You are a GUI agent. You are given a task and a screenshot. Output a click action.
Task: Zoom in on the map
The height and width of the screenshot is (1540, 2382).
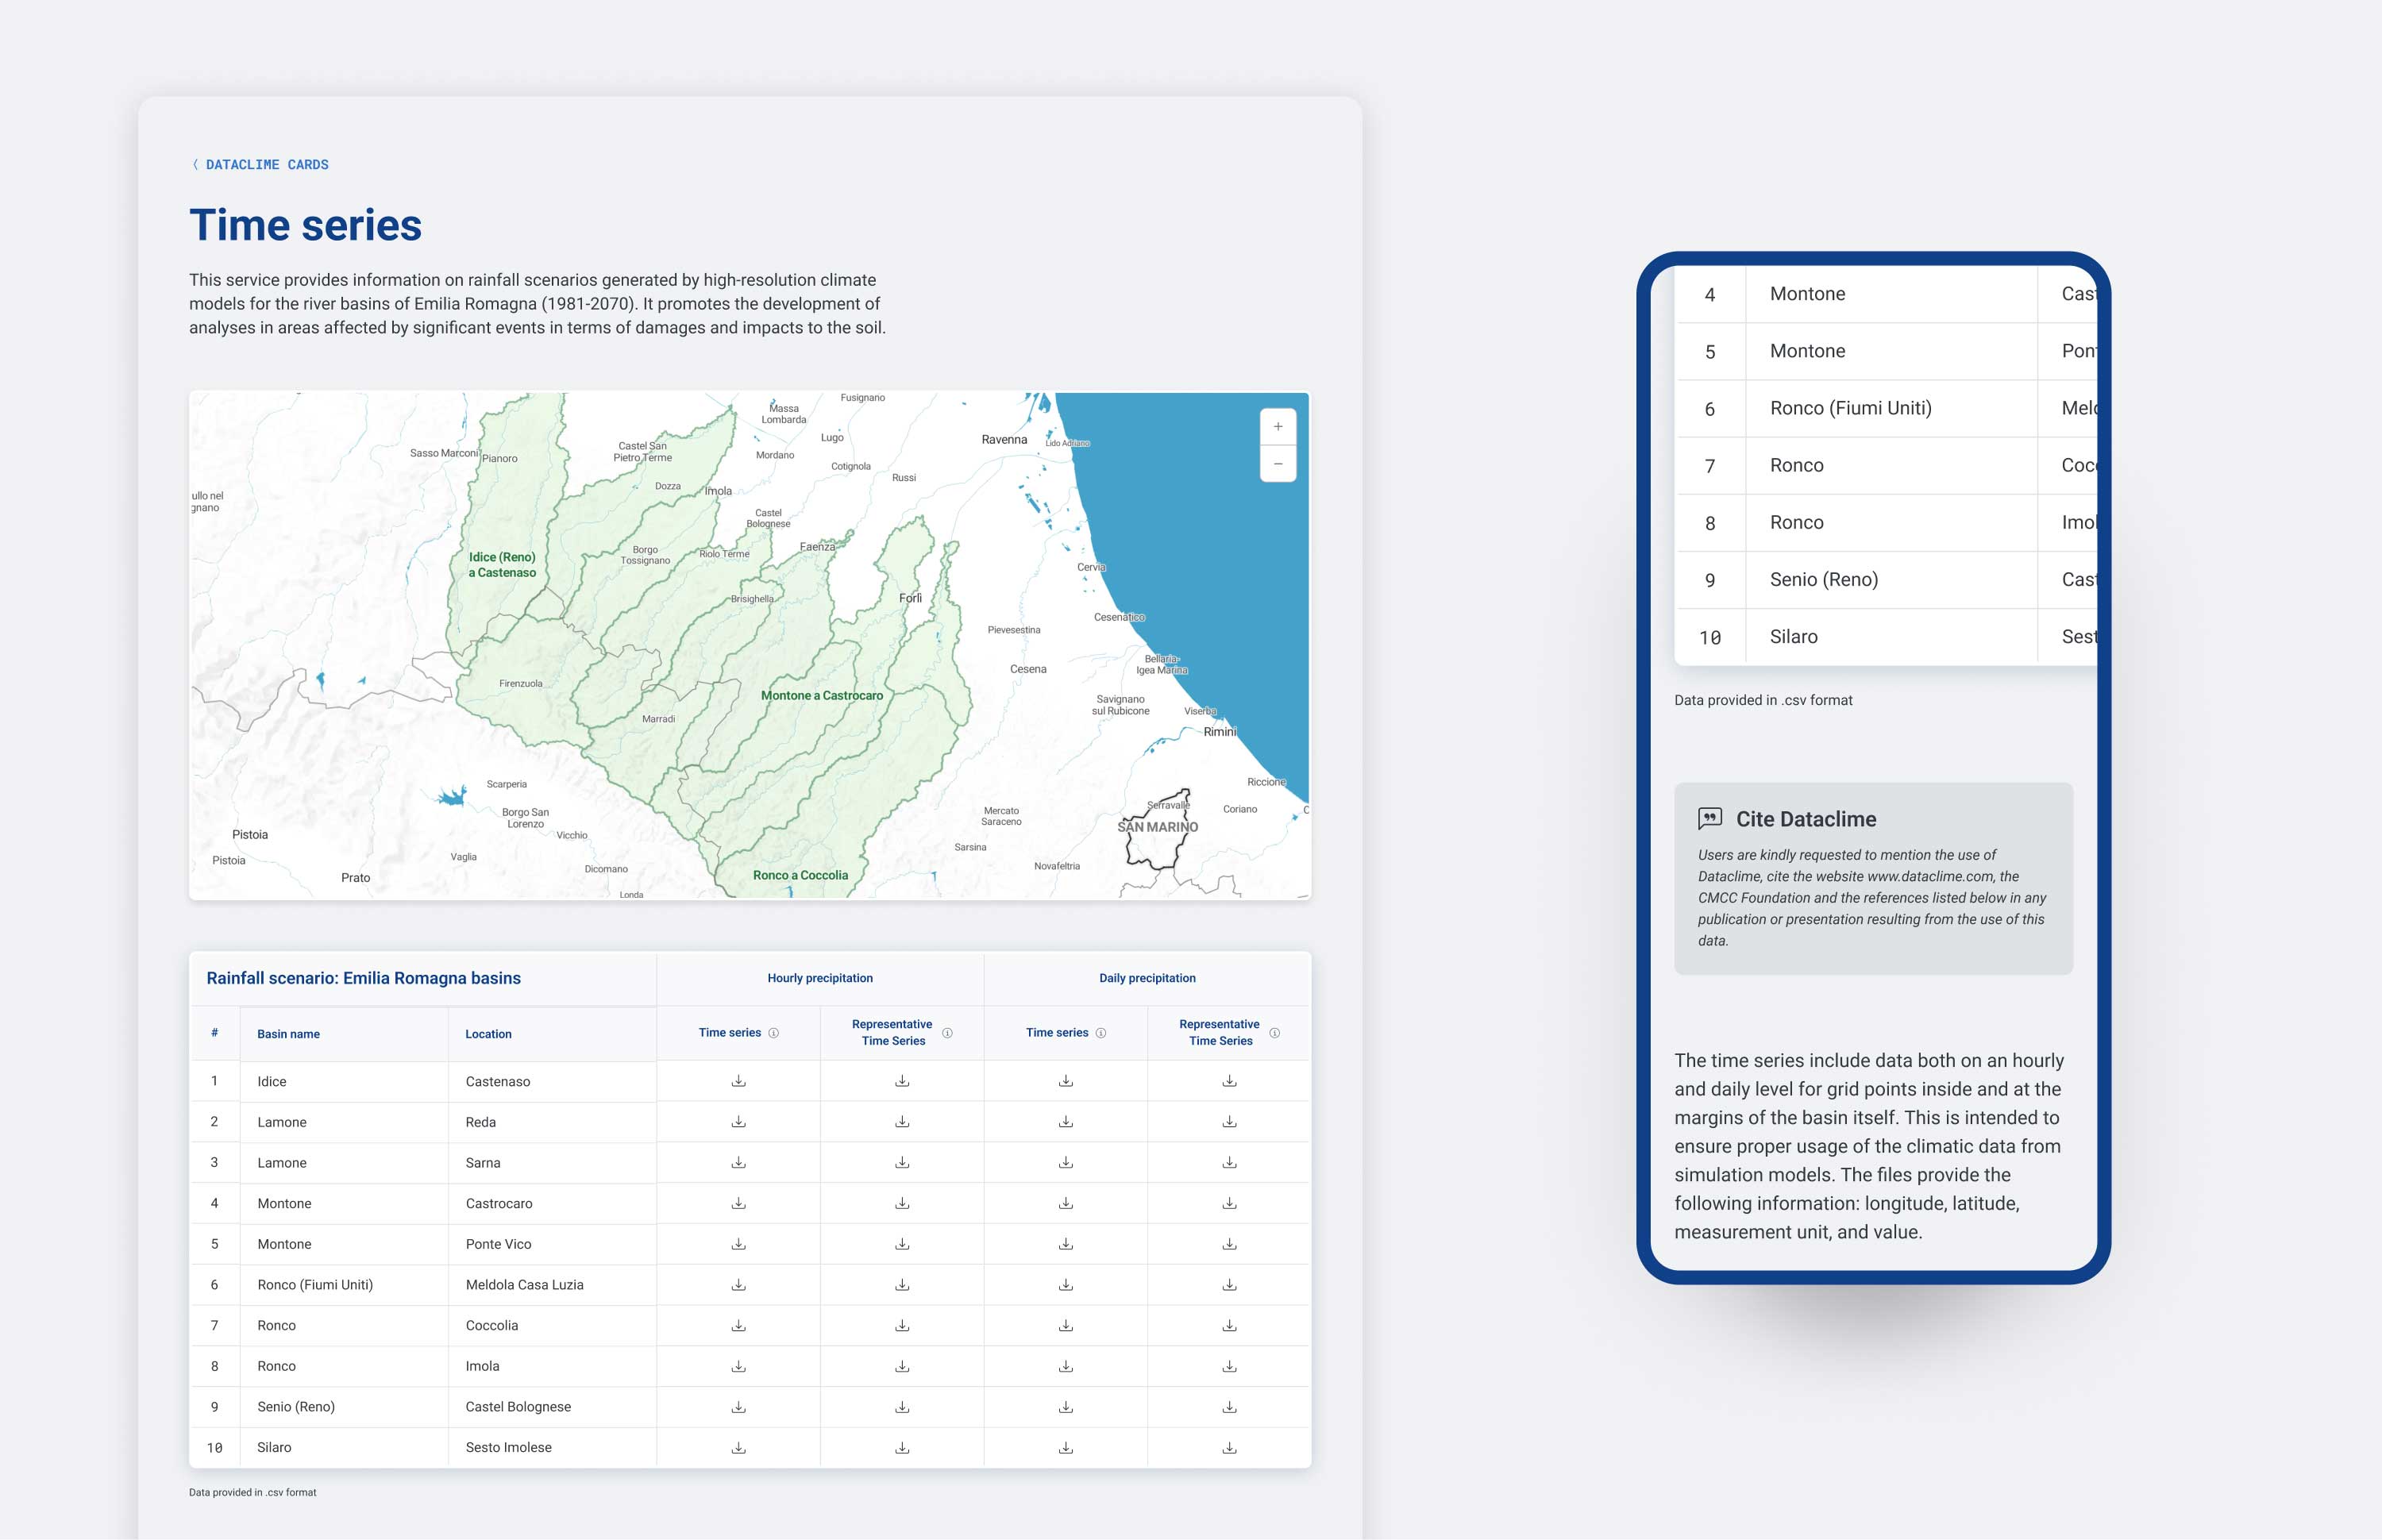1277,427
